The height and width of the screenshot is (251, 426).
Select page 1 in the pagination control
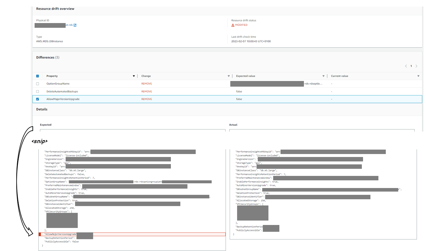pyautogui.click(x=411, y=66)
